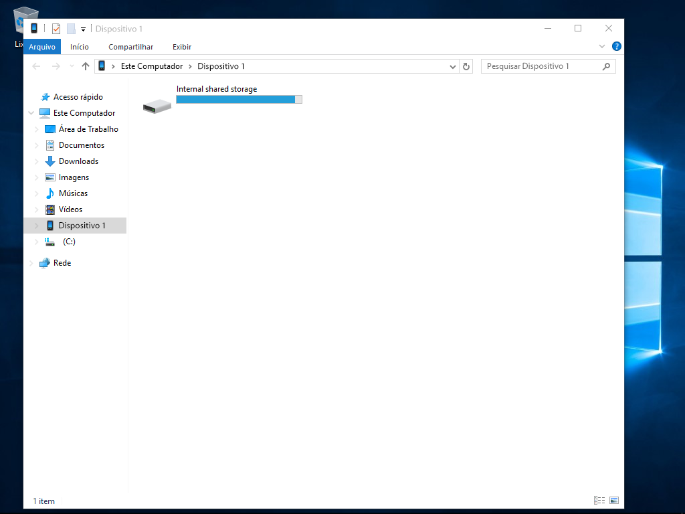Select Acesso rápido in navigation pane
The width and height of the screenshot is (685, 514).
click(78, 97)
